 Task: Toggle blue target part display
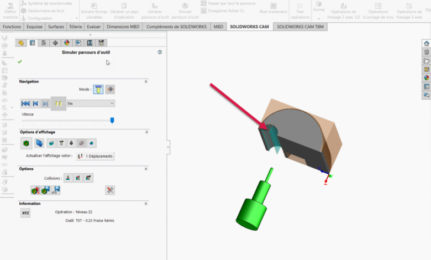point(39,143)
